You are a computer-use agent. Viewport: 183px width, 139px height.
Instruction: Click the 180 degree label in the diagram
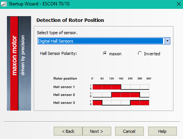click(x=121, y=78)
